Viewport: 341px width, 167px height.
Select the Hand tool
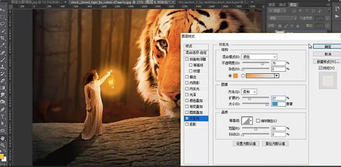[3, 138]
